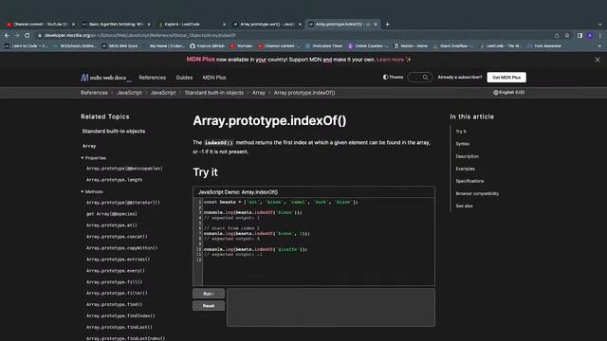
Task: Open the Already a subscriber link
Action: pyautogui.click(x=459, y=78)
